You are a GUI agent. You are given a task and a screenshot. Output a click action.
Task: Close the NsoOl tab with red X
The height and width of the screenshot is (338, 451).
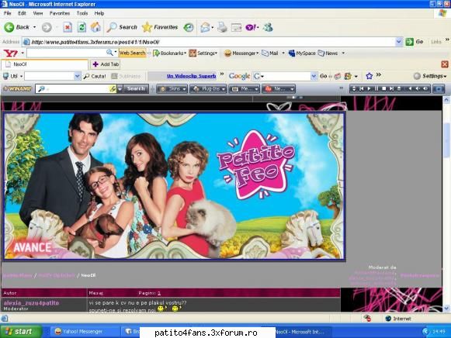pyautogui.click(x=445, y=64)
